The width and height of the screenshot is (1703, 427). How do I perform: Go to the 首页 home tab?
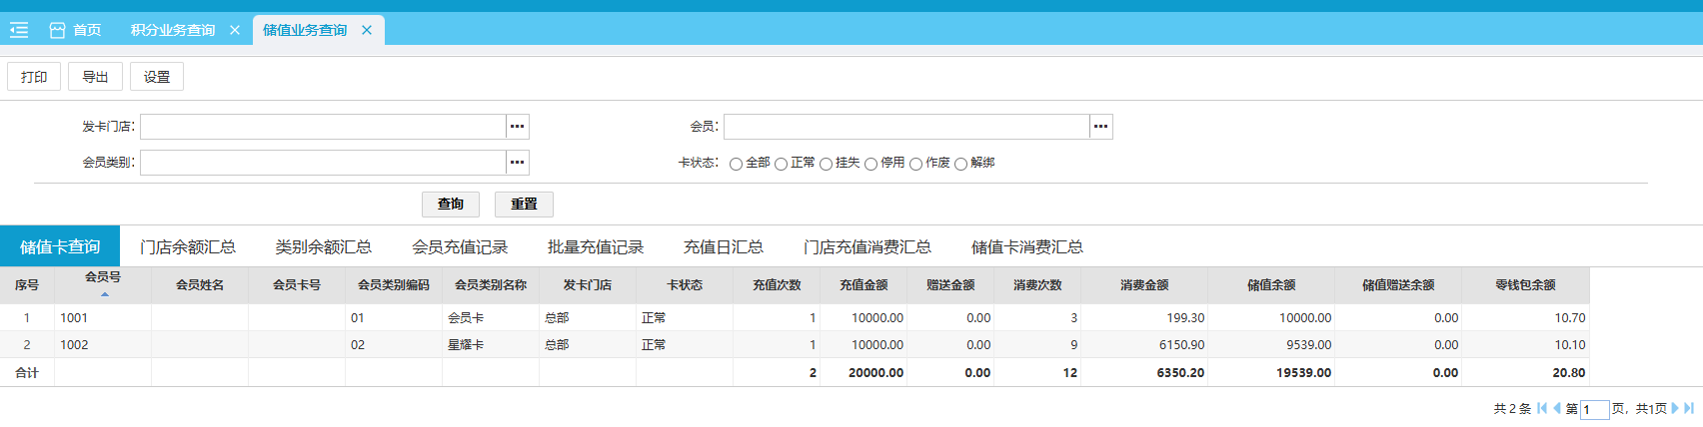76,30
